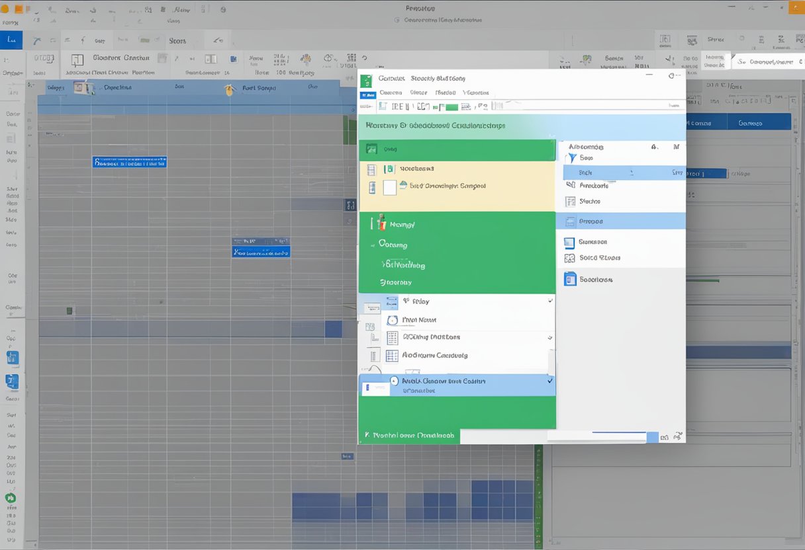Click the red and orange icon in green section
Image resolution: width=805 pixels, height=550 pixels.
pyautogui.click(x=380, y=223)
